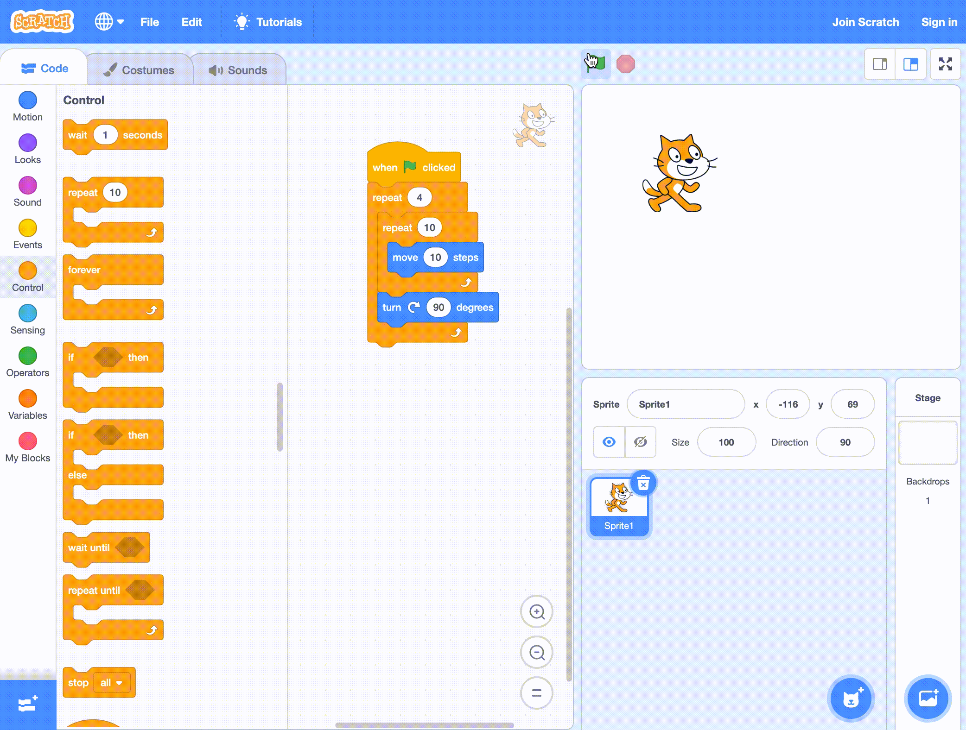966x730 pixels.
Task: Enter full screen stage mode
Action: pos(945,64)
